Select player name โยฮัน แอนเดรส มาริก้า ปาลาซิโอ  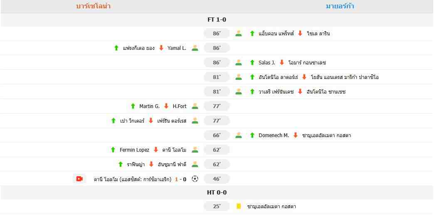(345, 77)
